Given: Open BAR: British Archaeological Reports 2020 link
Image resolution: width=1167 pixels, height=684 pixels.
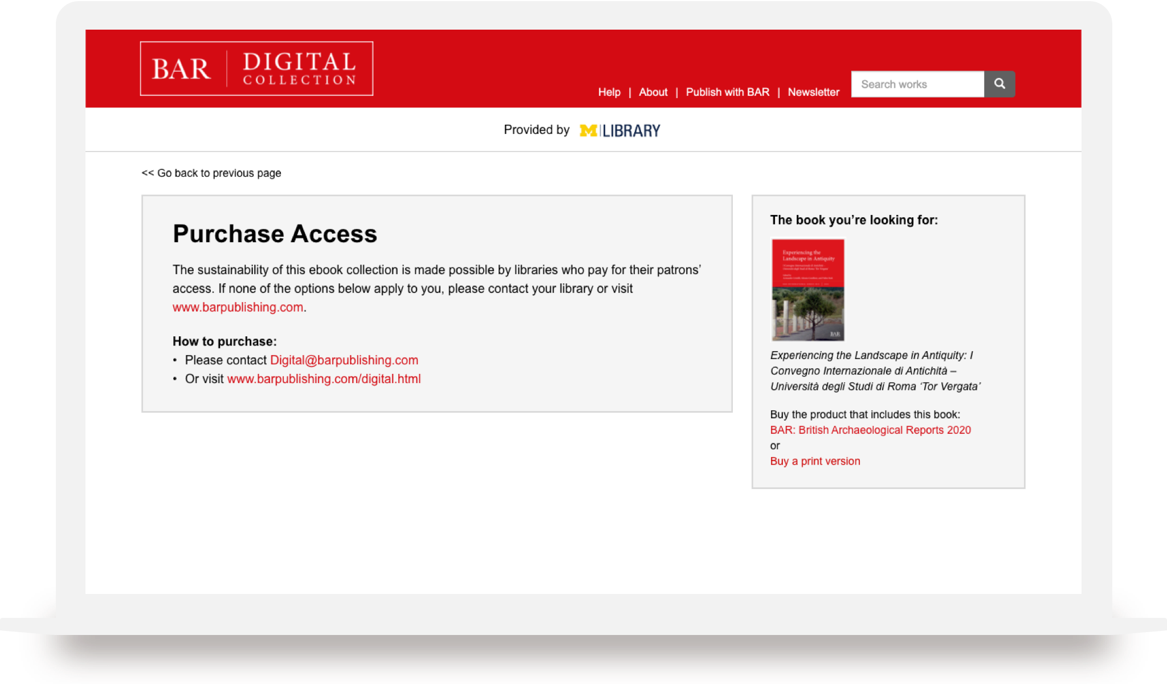Looking at the screenshot, I should pos(870,430).
